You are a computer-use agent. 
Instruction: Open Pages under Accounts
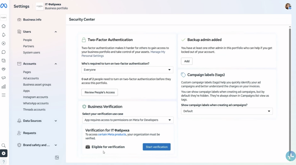click(27, 72)
